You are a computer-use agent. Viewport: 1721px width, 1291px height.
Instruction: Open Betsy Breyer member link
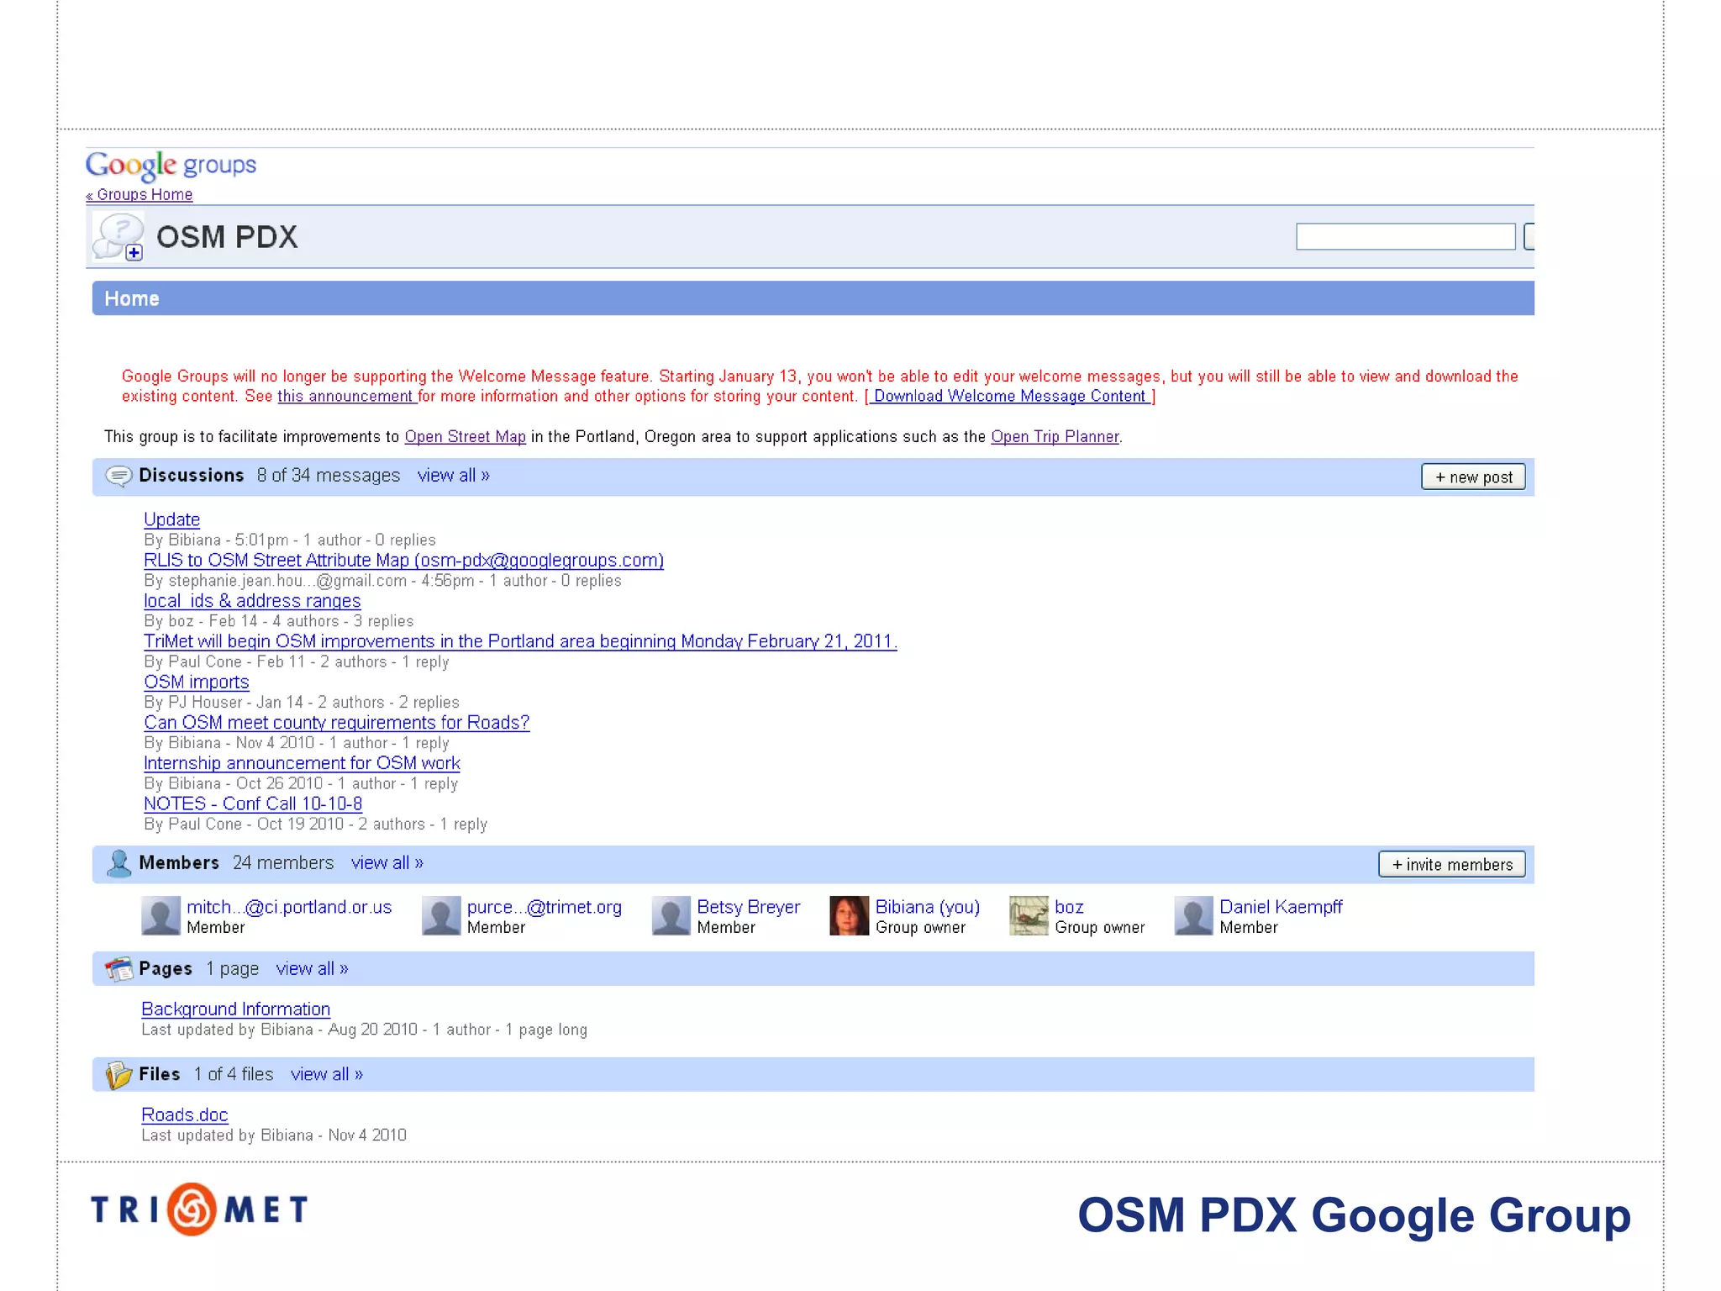[749, 908]
